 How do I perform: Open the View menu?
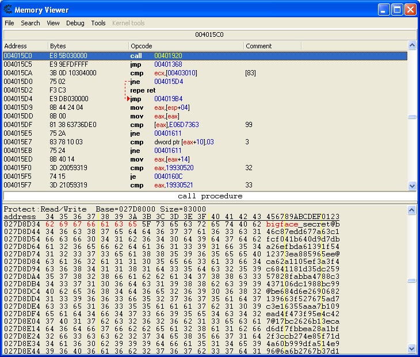coord(53,23)
